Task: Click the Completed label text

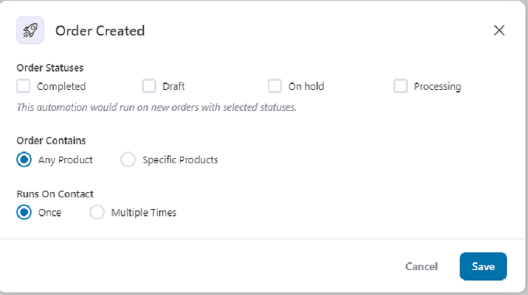Action: (x=61, y=87)
